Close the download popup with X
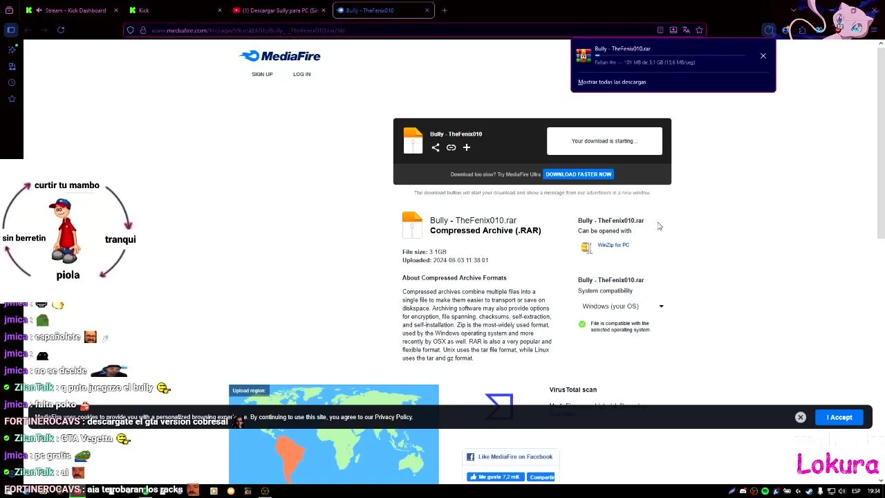Image resolution: width=885 pixels, height=498 pixels. point(763,56)
